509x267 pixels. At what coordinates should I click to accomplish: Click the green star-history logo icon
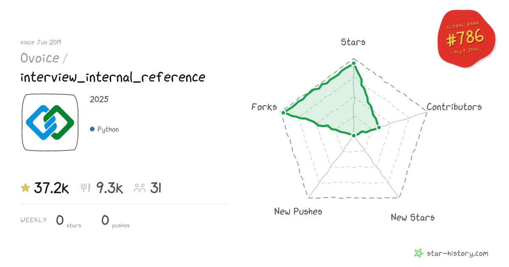pyautogui.click(x=419, y=253)
